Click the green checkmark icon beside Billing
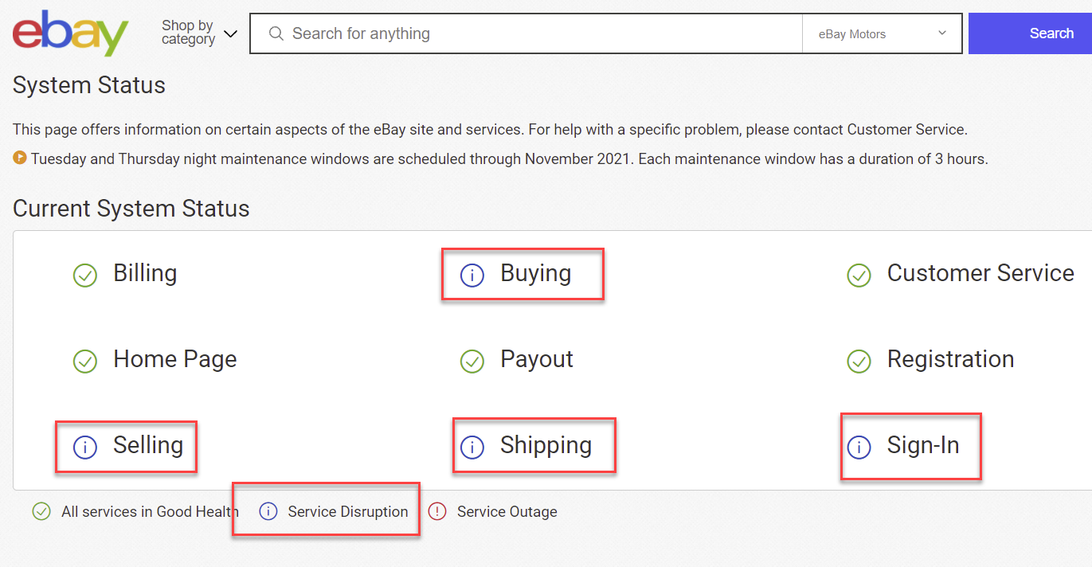Image resolution: width=1092 pixels, height=567 pixels. (85, 276)
